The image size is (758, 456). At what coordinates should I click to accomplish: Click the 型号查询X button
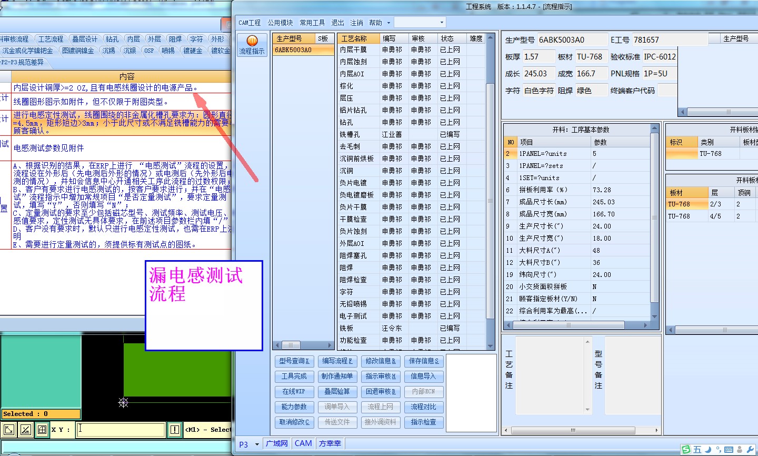[294, 361]
